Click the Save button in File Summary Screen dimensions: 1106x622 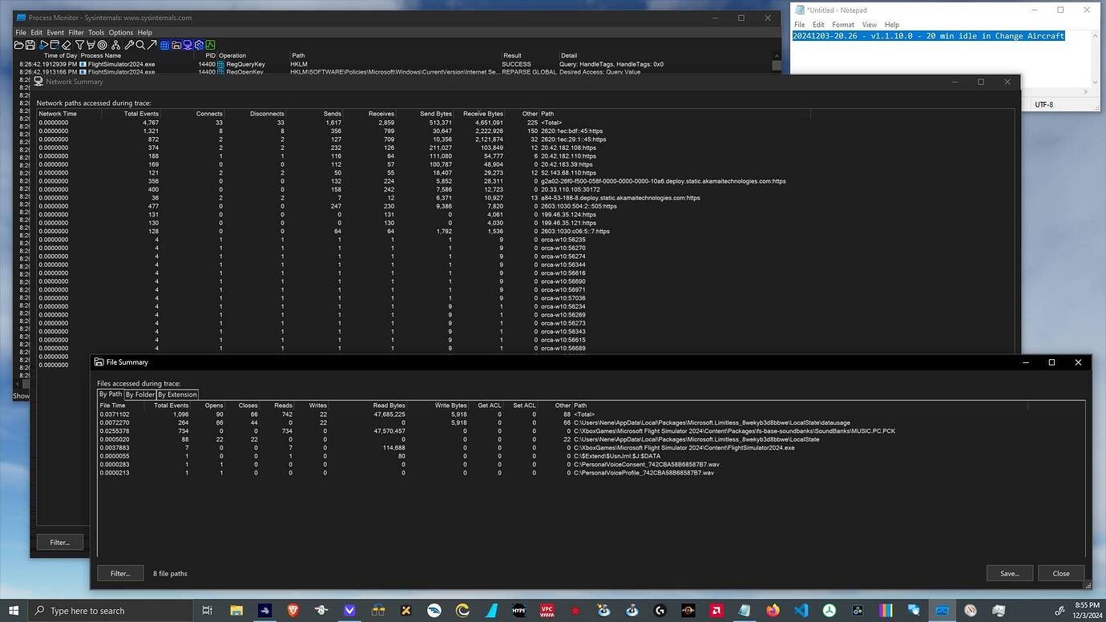[1009, 573]
